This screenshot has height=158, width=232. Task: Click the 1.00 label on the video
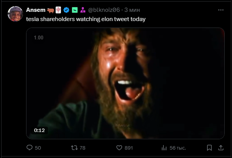38,38
